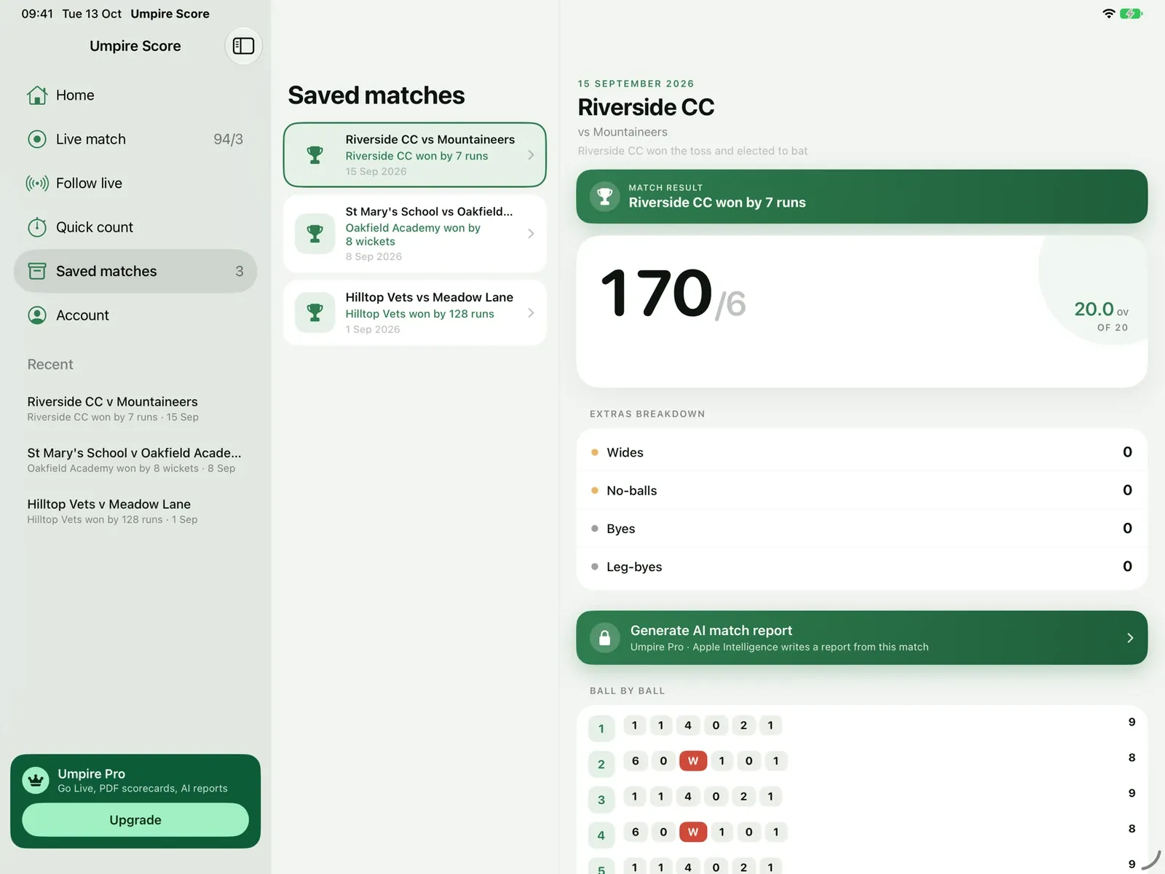Click the 170/6 total score
The height and width of the screenshot is (874, 1165).
pyautogui.click(x=673, y=294)
